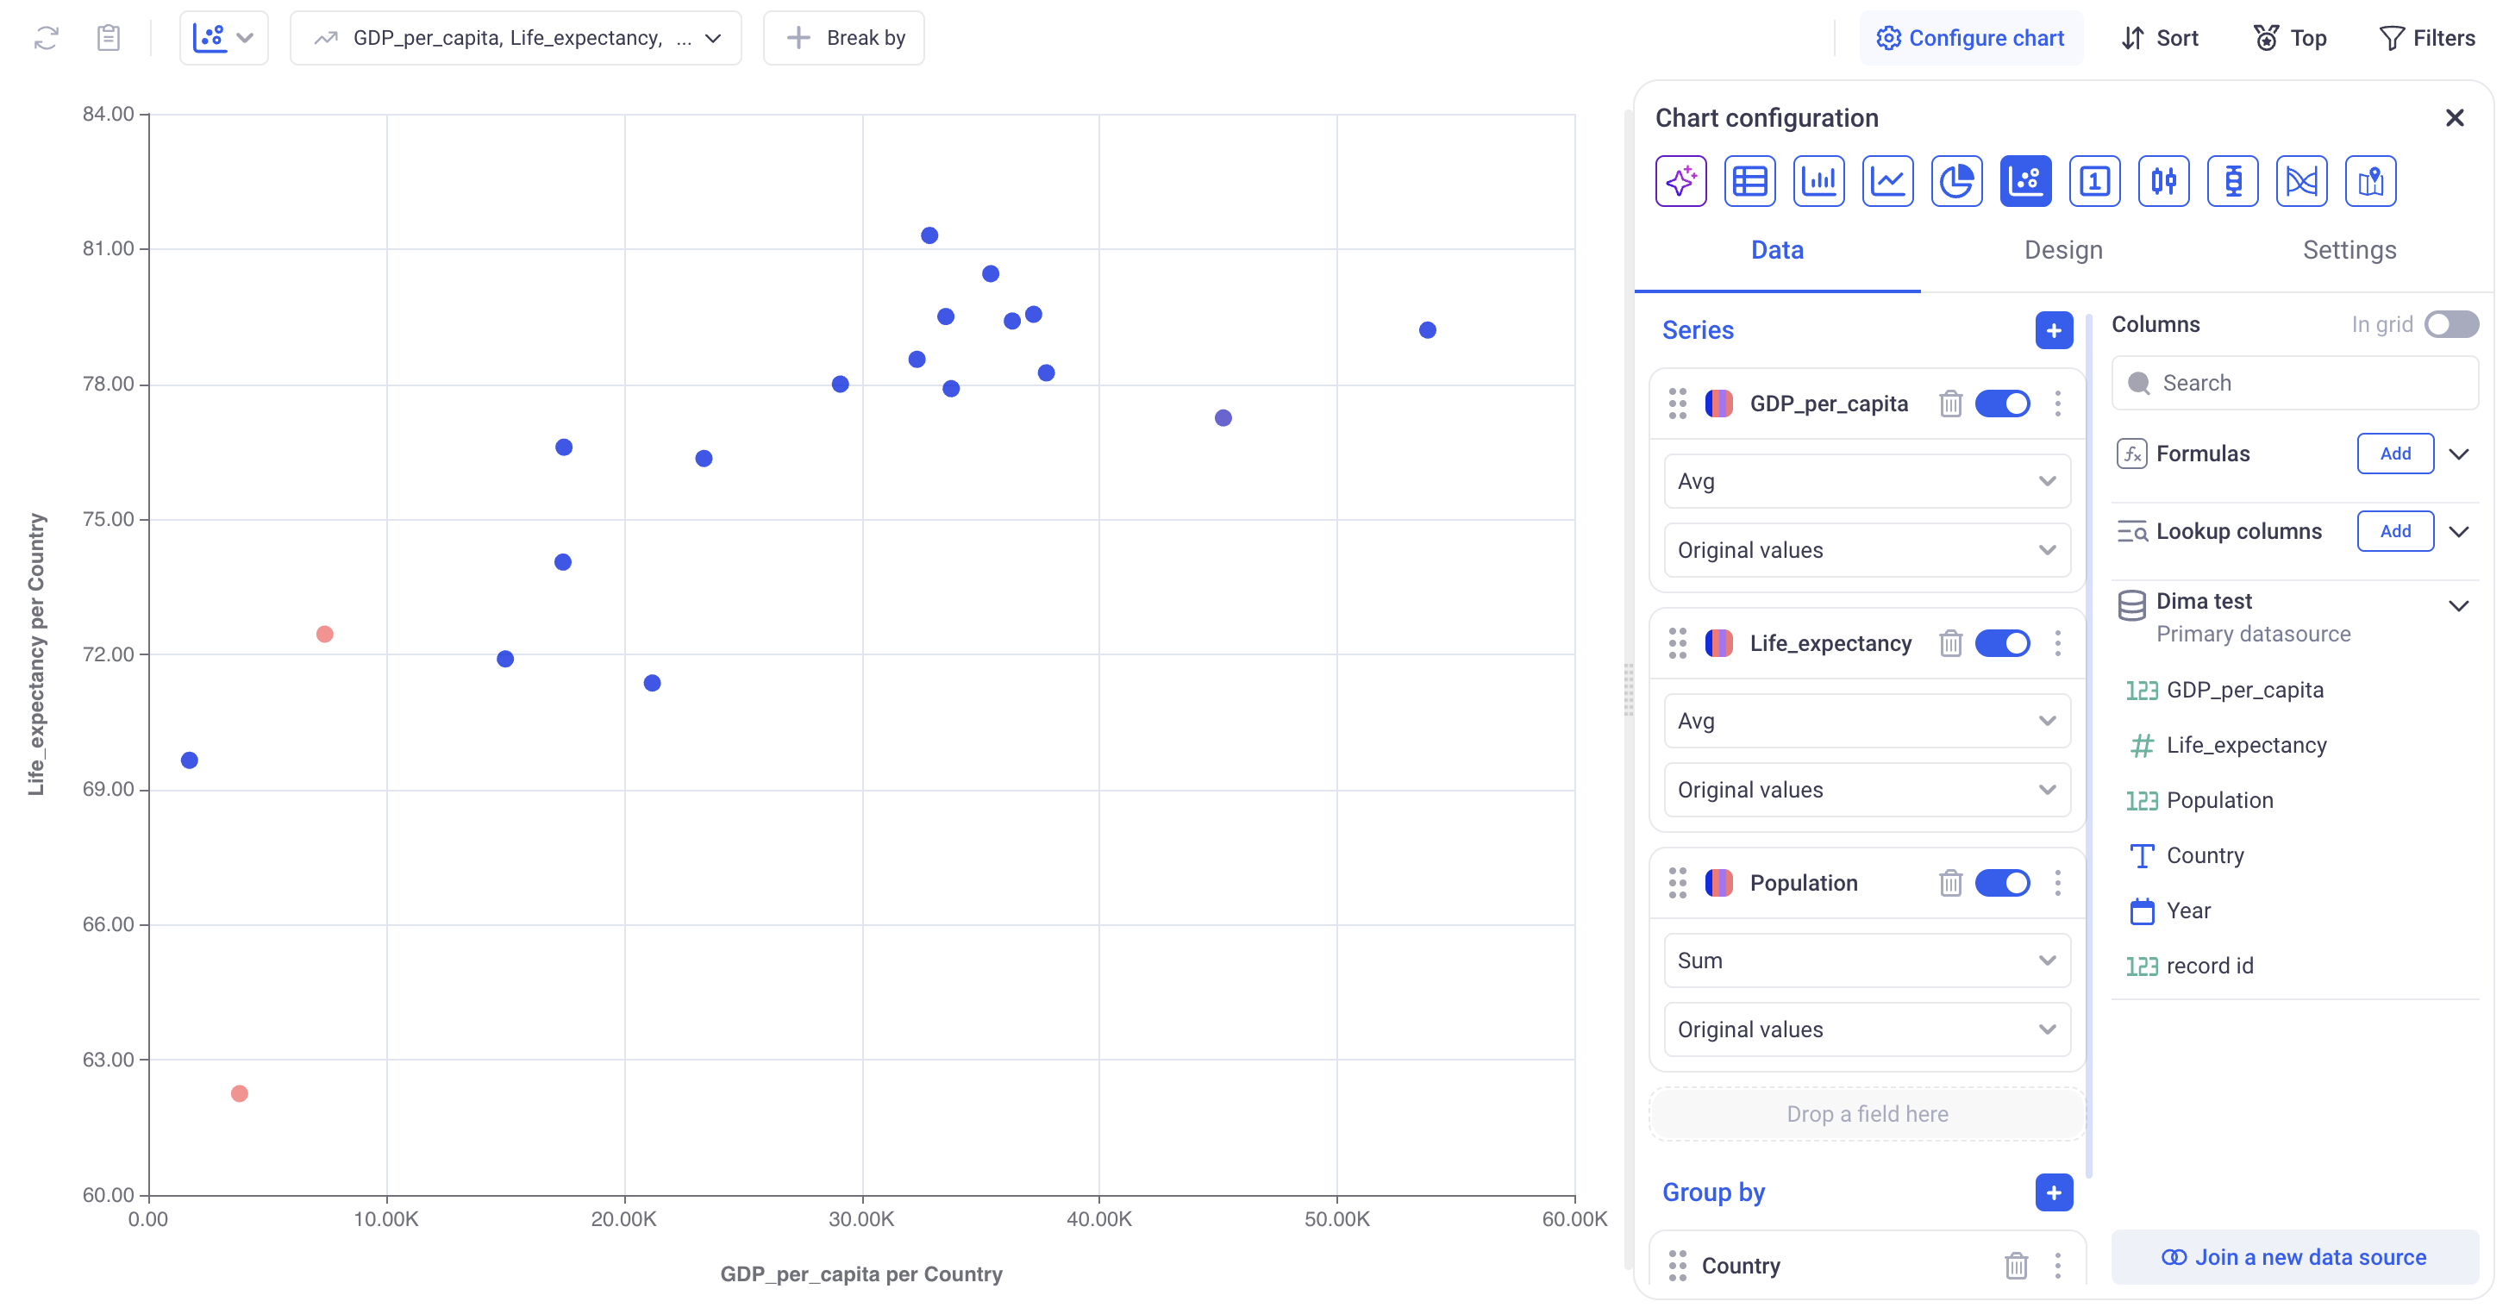Select the table grid chart icon
This screenshot has width=2509, height=1314.
[x=1749, y=181]
